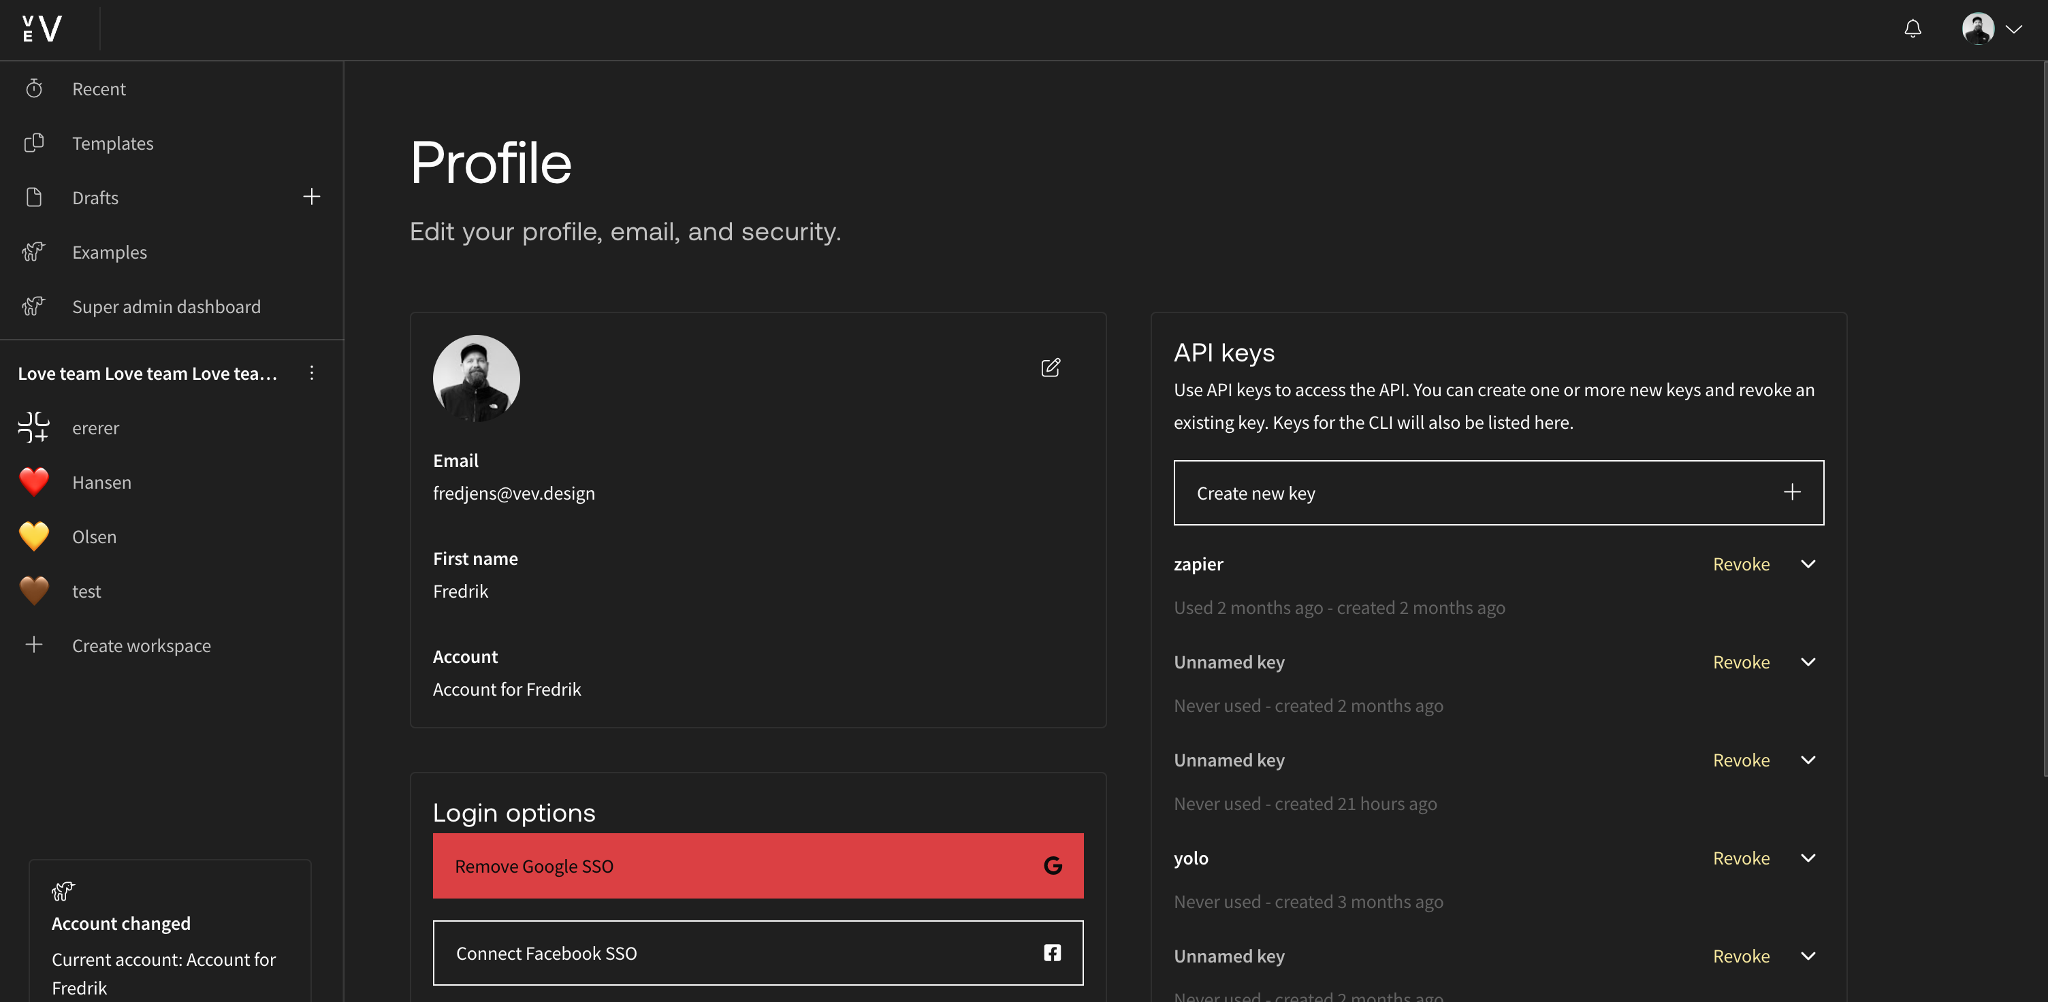The image size is (2048, 1002).
Task: Click the Google icon on Remove SSO
Action: click(1052, 865)
